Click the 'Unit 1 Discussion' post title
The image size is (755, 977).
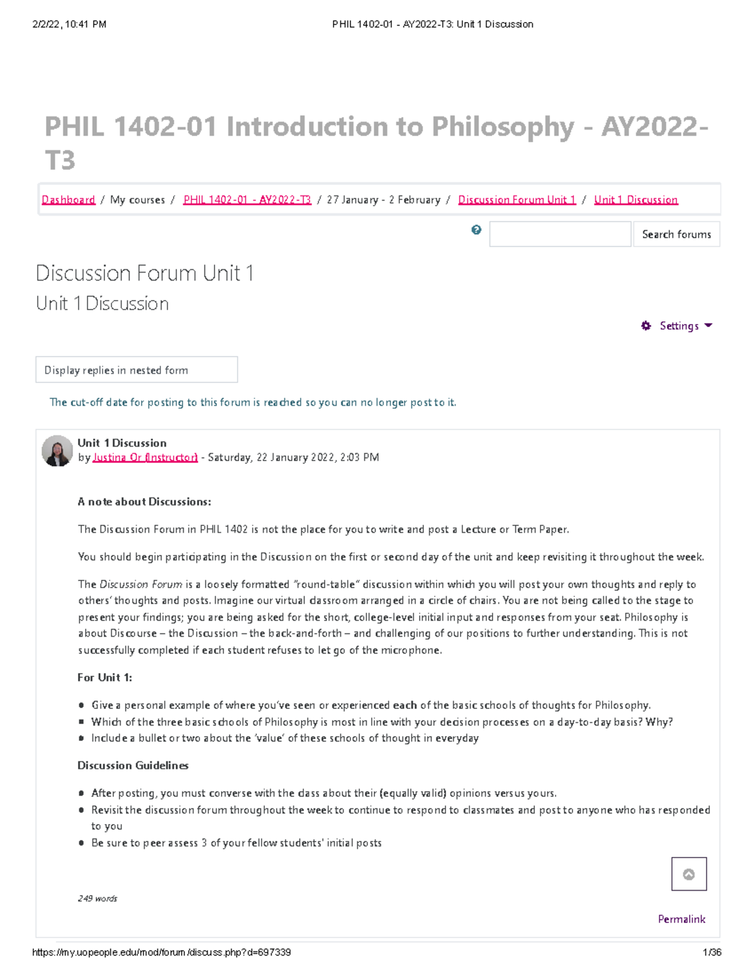pyautogui.click(x=121, y=442)
